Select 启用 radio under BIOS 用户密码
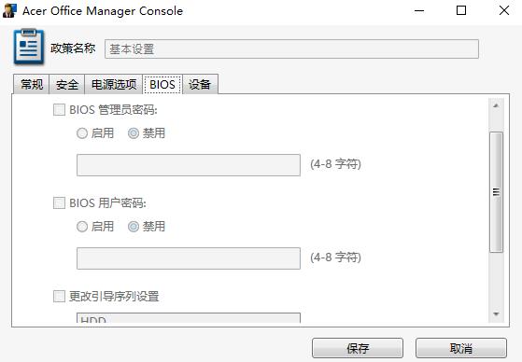Image resolution: width=522 pixels, height=362 pixels. pyautogui.click(x=82, y=227)
